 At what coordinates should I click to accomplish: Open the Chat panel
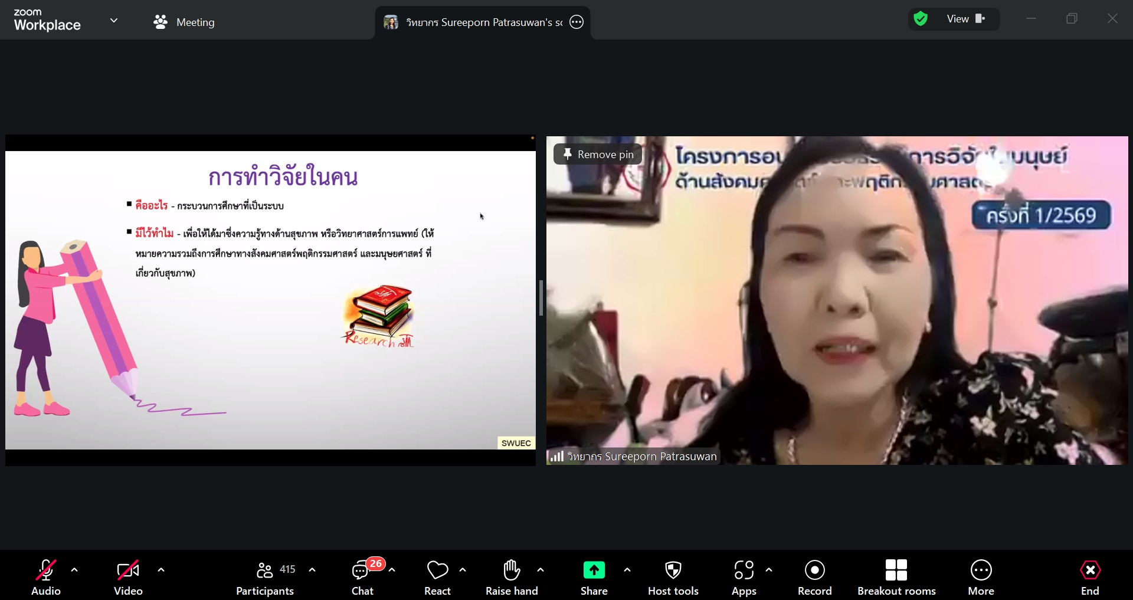(362, 576)
